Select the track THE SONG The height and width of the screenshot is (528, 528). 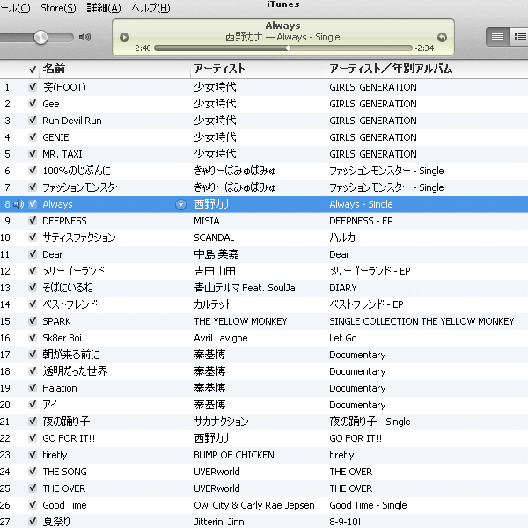64,472
